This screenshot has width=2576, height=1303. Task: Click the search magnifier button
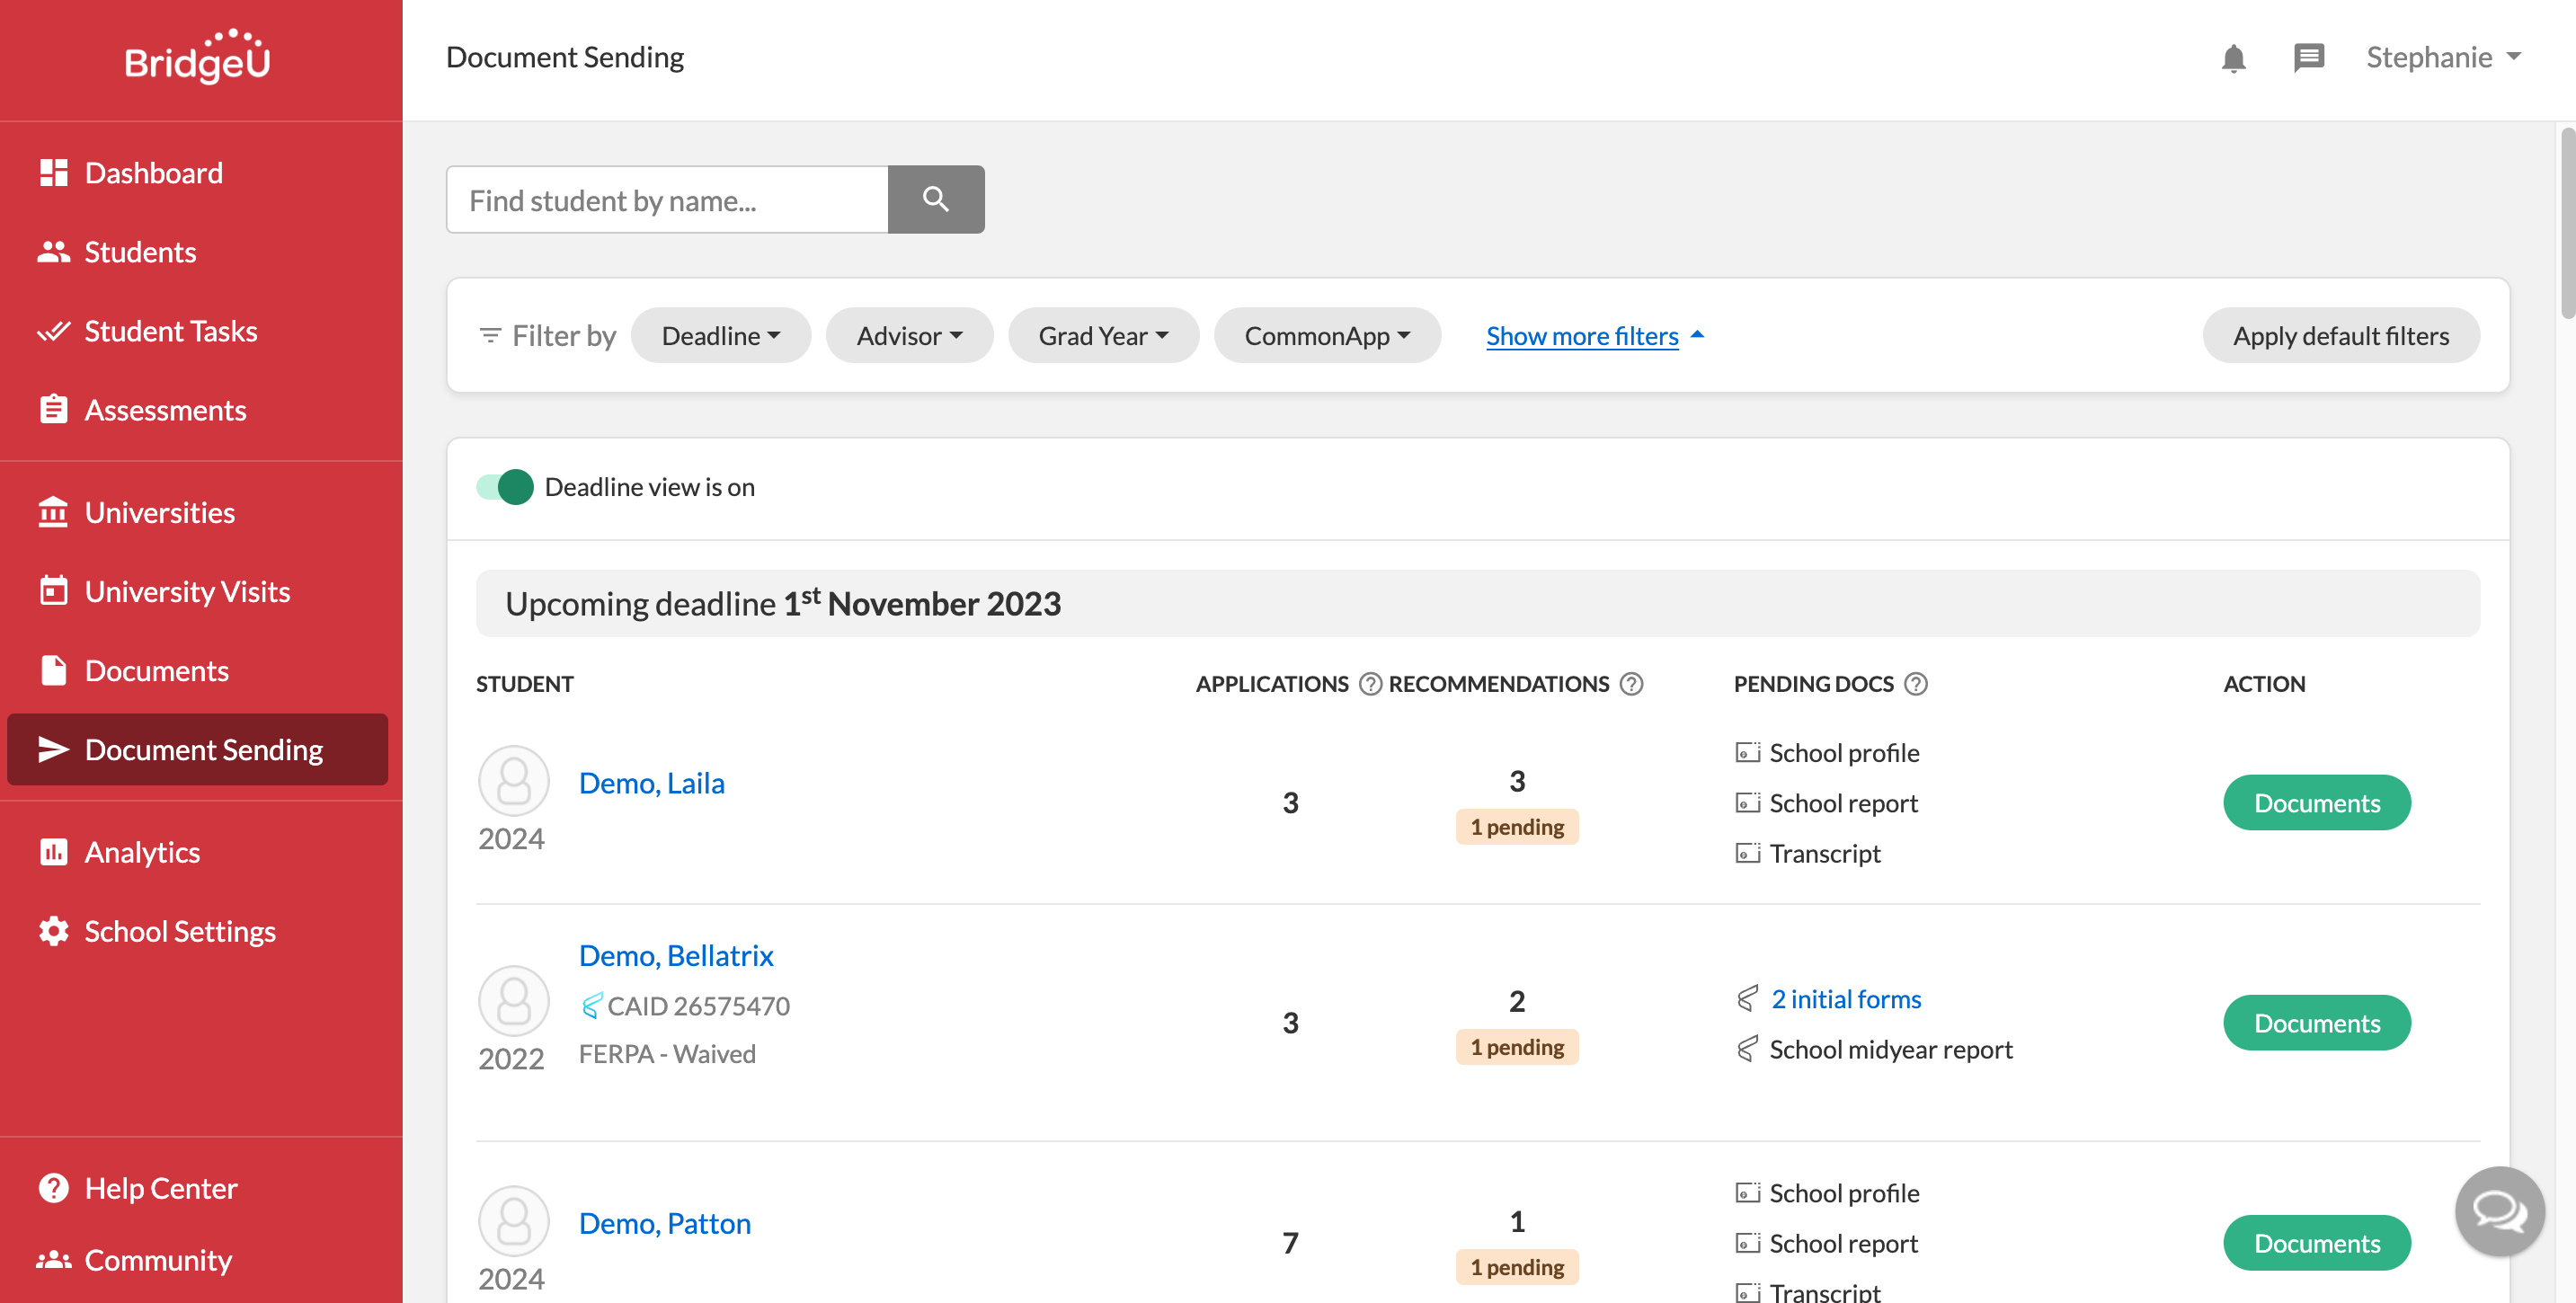tap(936, 199)
